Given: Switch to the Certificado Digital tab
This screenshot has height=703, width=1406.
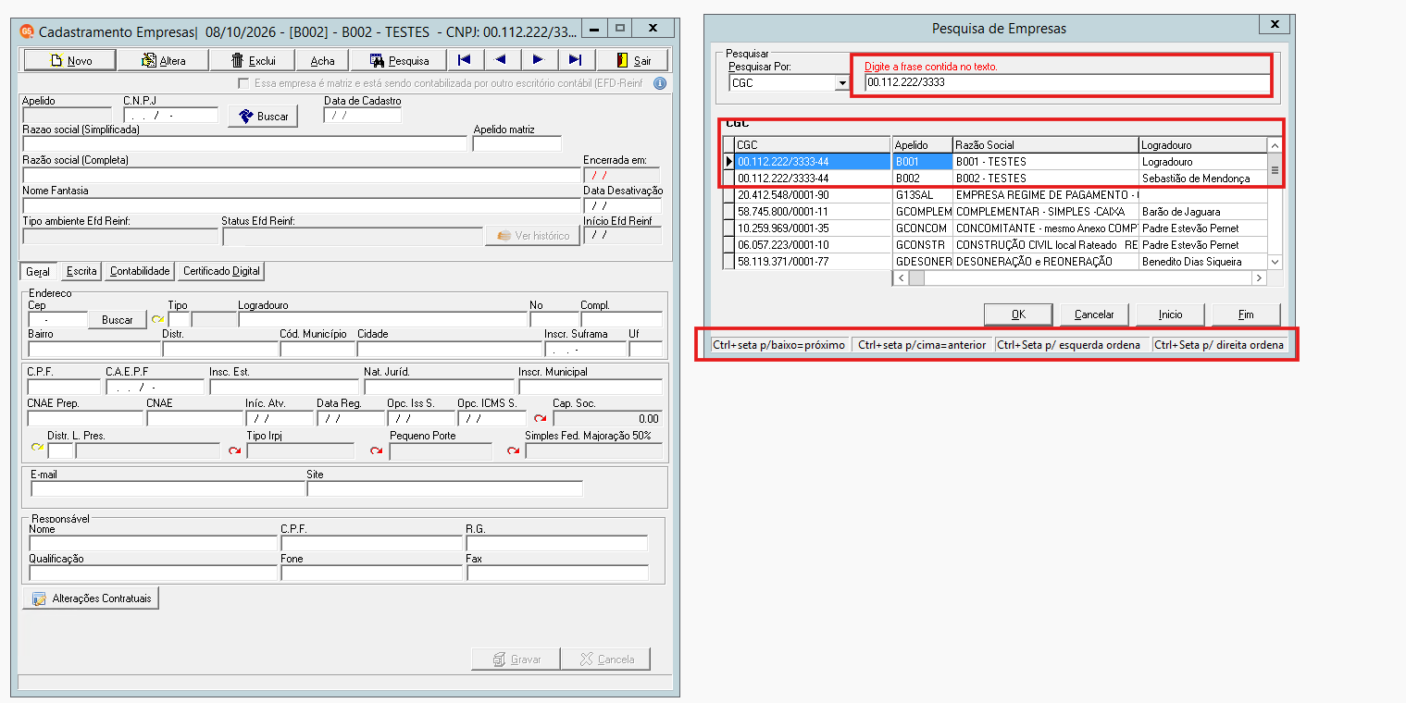Looking at the screenshot, I should 222,271.
